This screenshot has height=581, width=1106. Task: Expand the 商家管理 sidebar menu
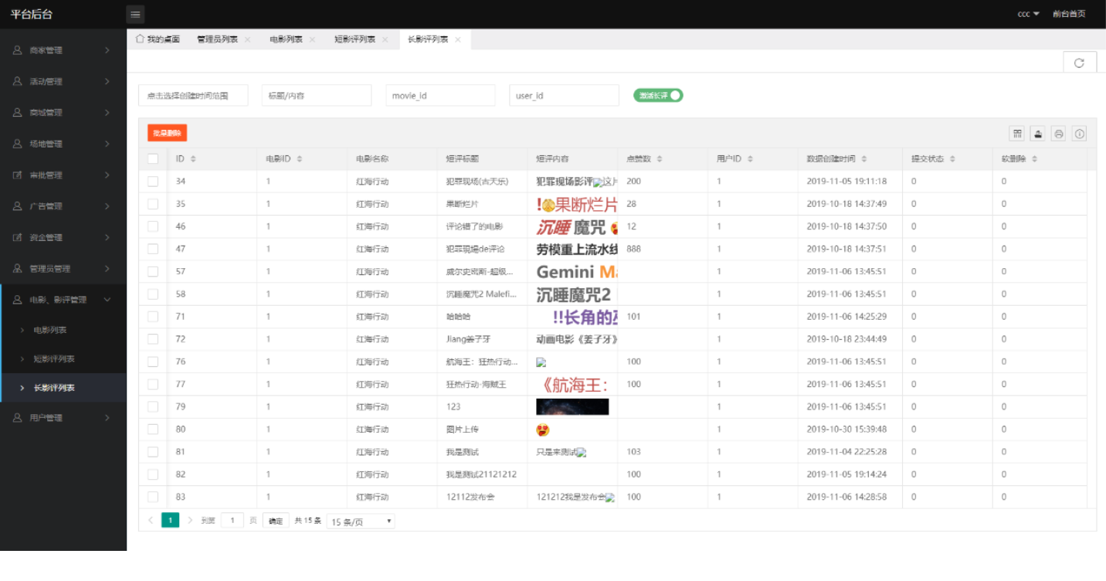click(x=63, y=50)
